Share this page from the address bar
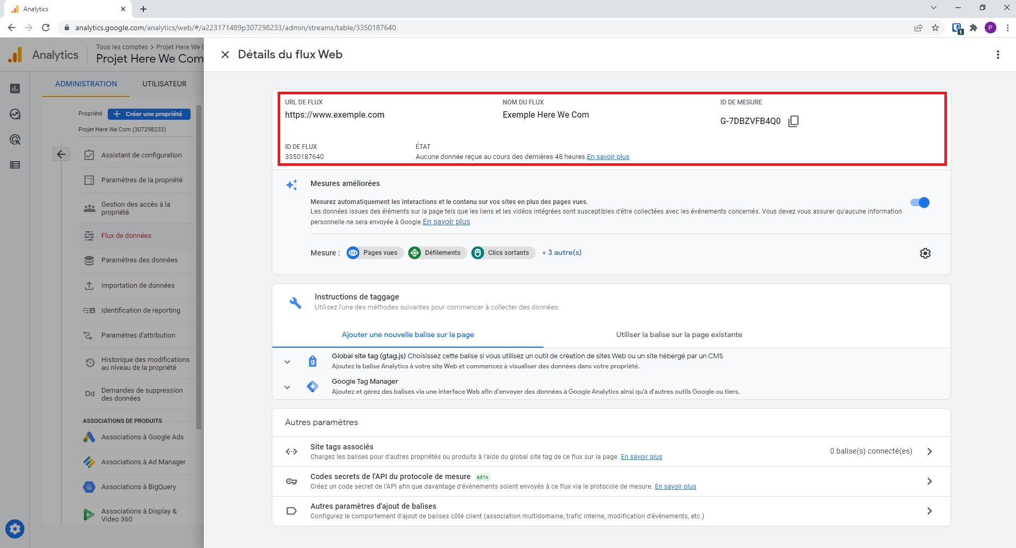 918,28
